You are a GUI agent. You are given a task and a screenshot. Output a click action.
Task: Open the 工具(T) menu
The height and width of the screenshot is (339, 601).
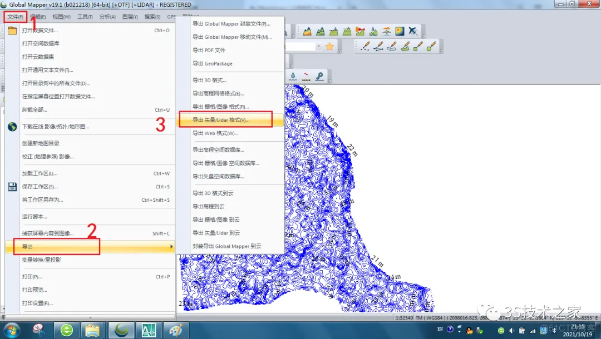[85, 17]
